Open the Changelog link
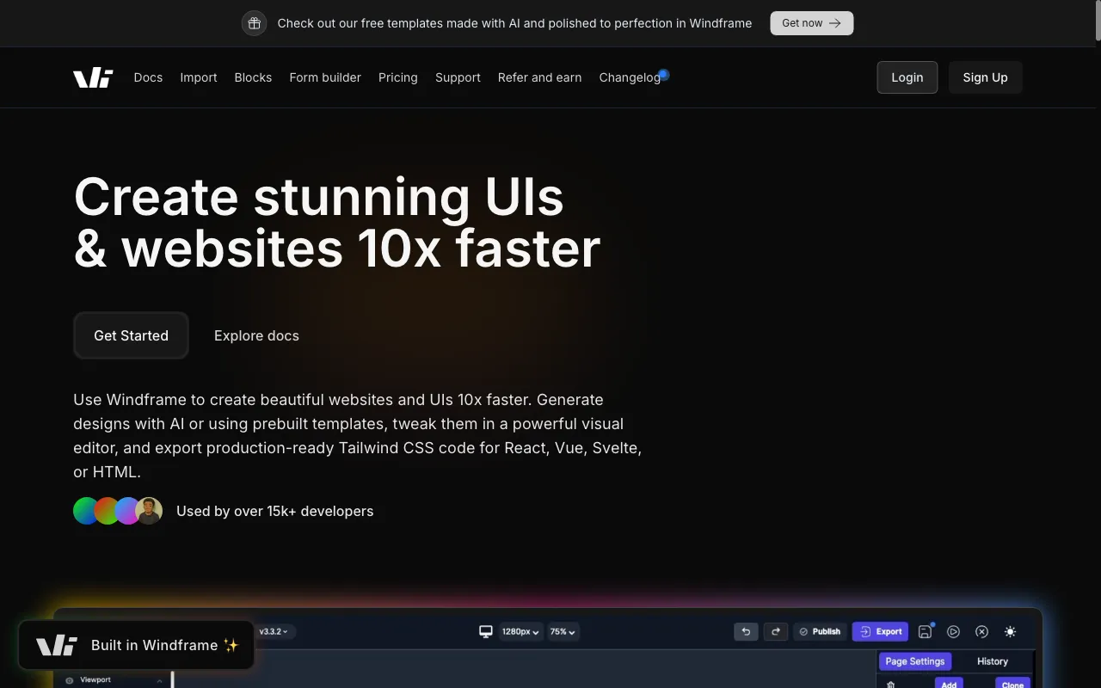 [630, 77]
